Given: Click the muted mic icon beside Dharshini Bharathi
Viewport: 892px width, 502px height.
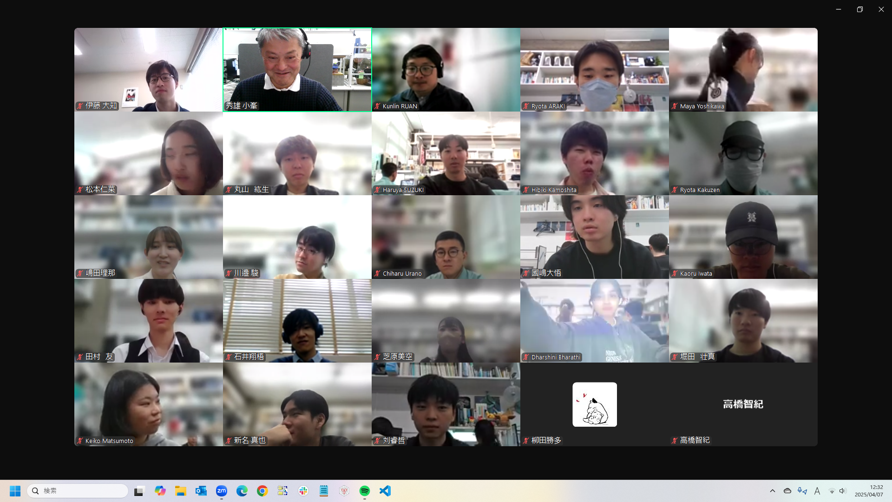Looking at the screenshot, I should pos(526,357).
